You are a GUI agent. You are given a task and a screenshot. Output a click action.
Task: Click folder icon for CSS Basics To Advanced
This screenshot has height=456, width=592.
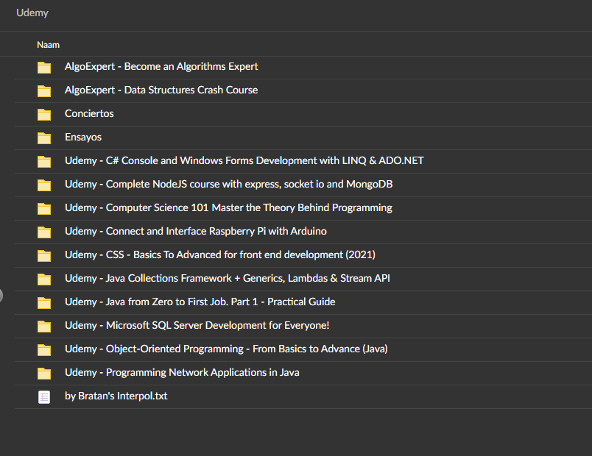click(44, 255)
